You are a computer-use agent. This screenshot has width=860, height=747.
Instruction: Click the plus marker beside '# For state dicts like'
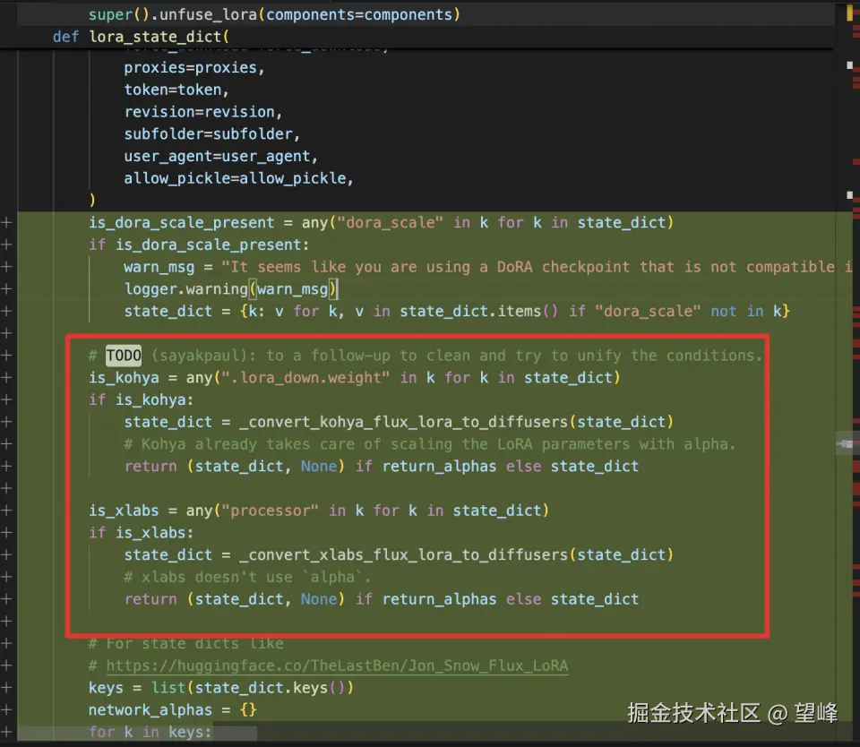click(x=6, y=643)
